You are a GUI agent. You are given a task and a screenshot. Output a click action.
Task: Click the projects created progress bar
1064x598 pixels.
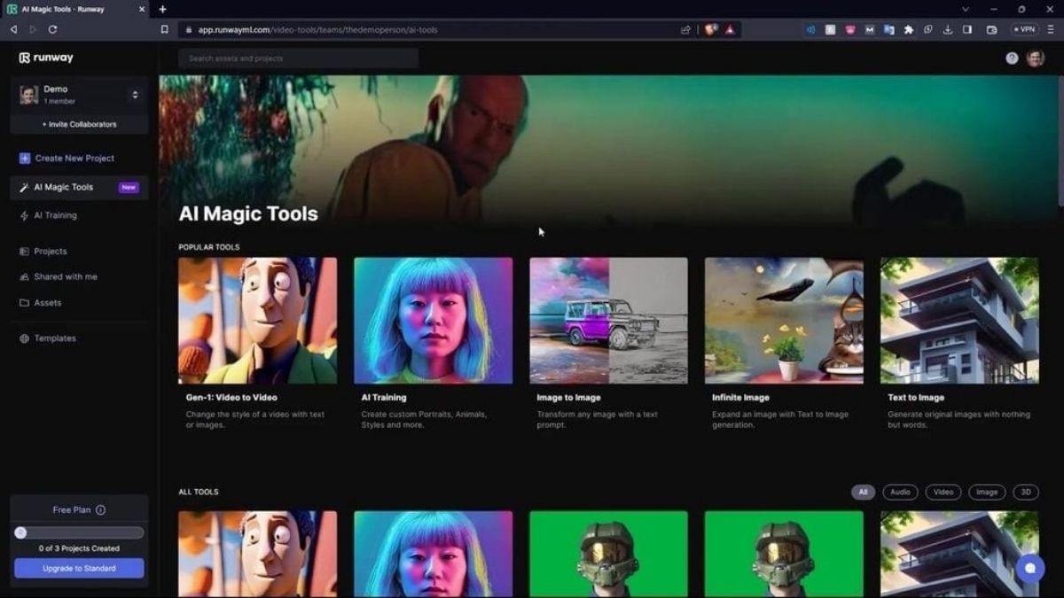pyautogui.click(x=79, y=532)
